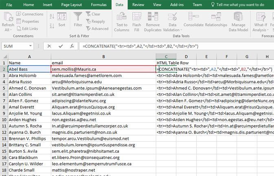Click the Name header cell
Screen dimensions: 274x176
coord(29,63)
